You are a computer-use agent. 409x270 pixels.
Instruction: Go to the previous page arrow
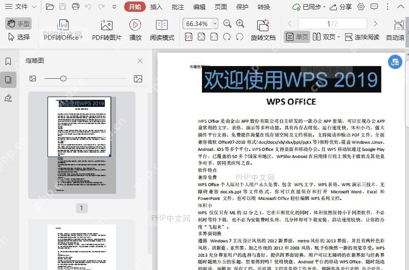[x=290, y=24]
